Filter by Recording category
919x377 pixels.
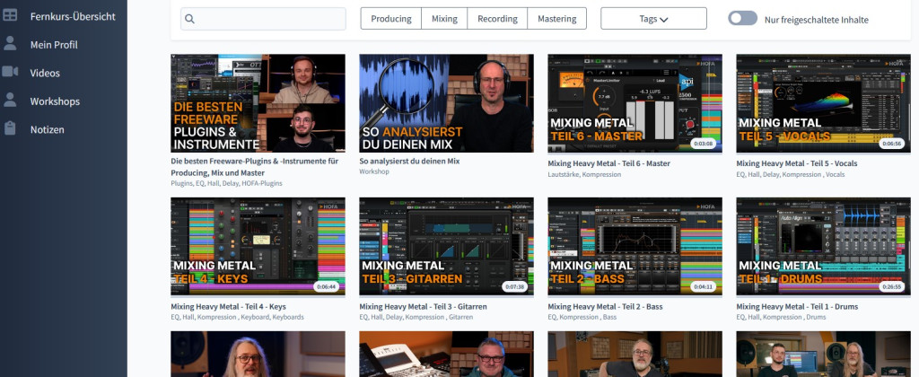(x=497, y=18)
